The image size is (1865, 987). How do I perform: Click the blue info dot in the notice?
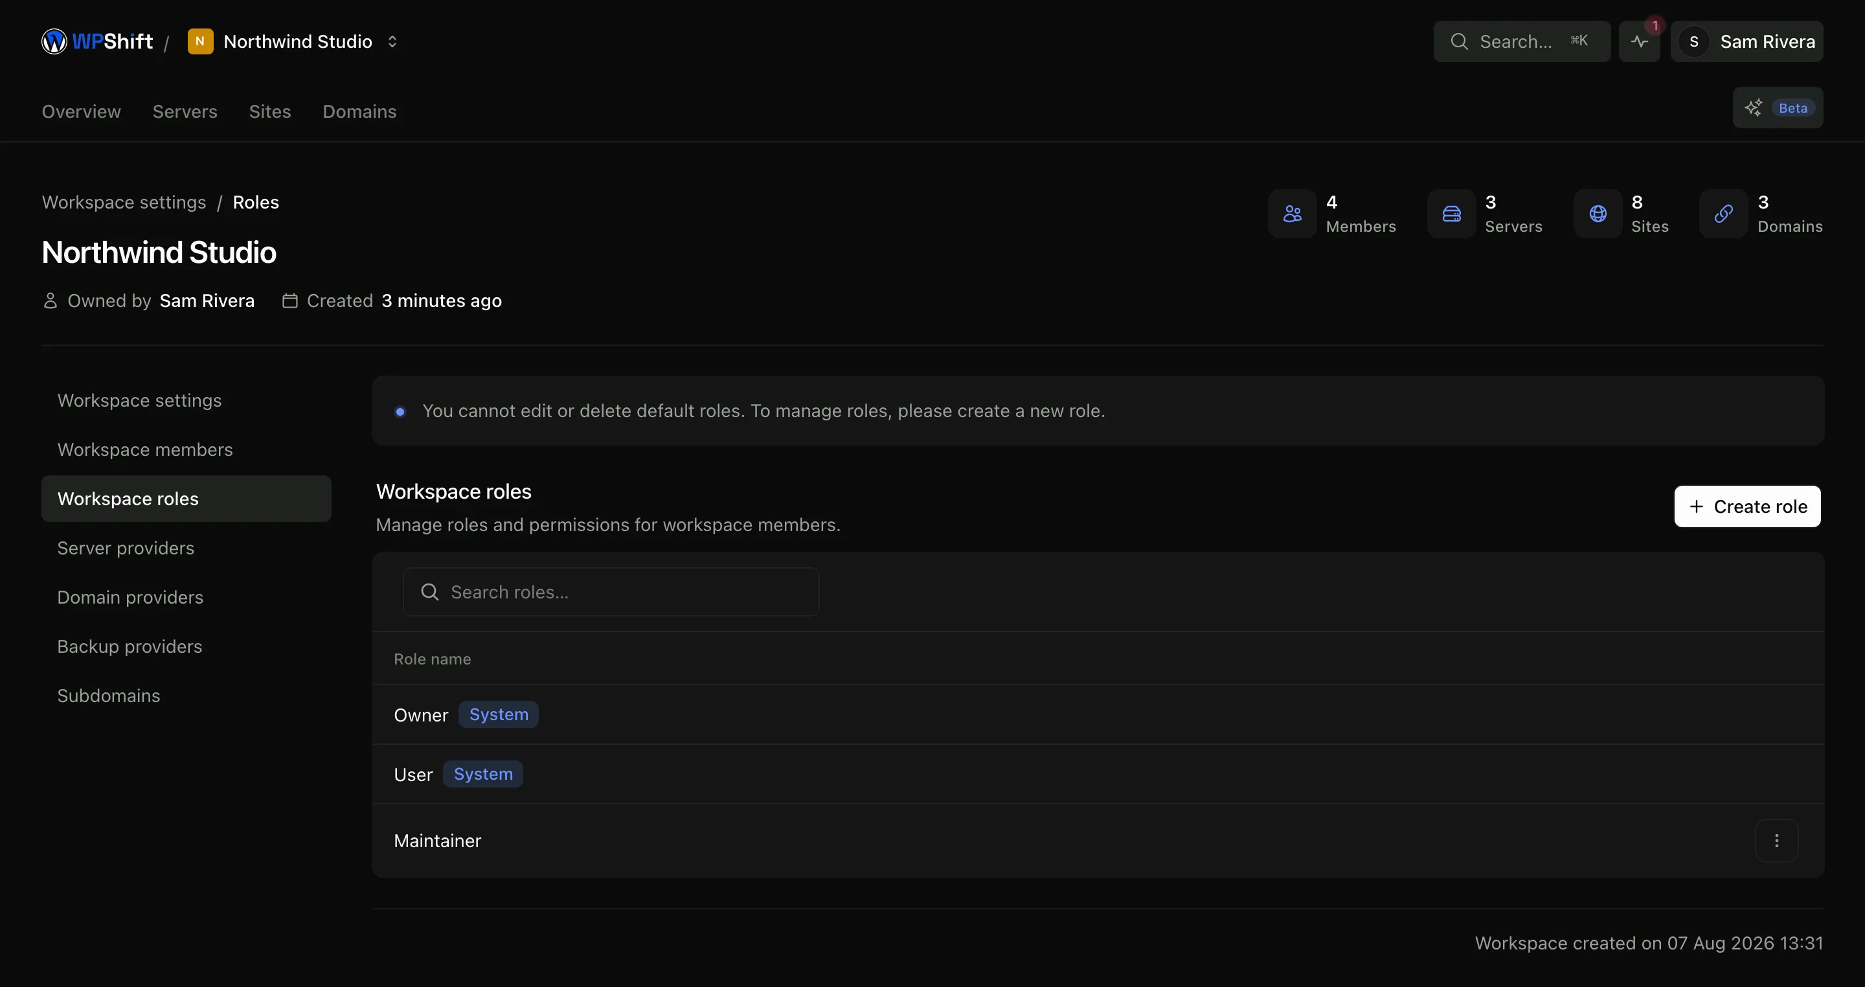[x=400, y=411]
